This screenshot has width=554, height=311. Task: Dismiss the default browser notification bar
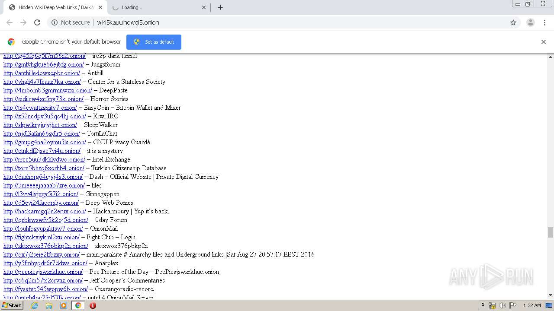[544, 42]
